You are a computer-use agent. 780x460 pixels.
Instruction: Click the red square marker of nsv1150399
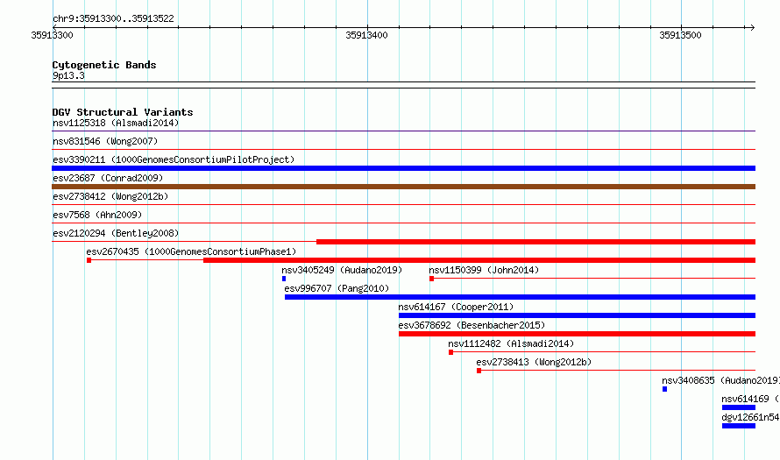[432, 279]
